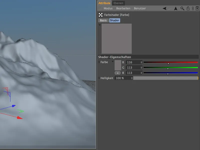Screen dimensions: 200x150
Task: Go back with the left arrow icon
Action: (164, 8)
